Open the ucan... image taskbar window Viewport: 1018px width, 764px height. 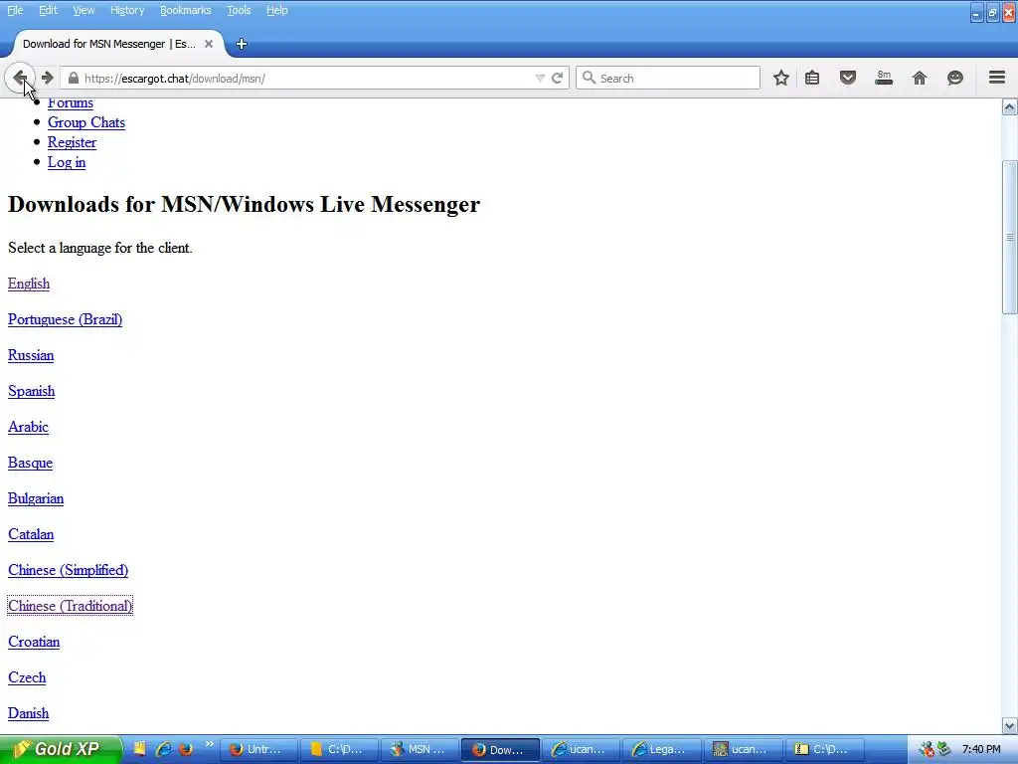[742, 749]
